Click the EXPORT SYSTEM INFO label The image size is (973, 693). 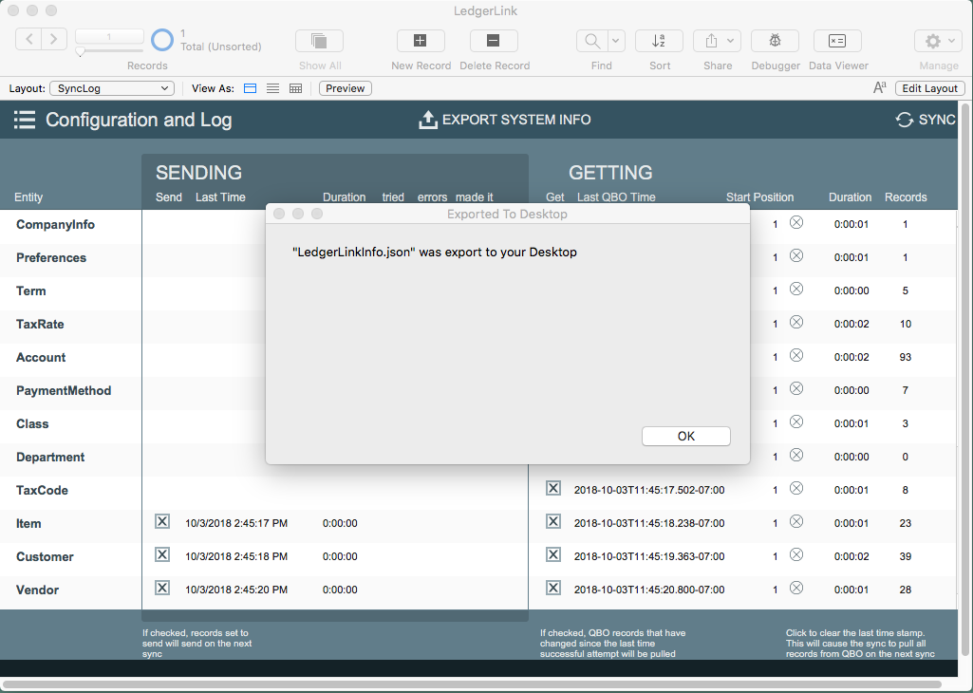516,120
